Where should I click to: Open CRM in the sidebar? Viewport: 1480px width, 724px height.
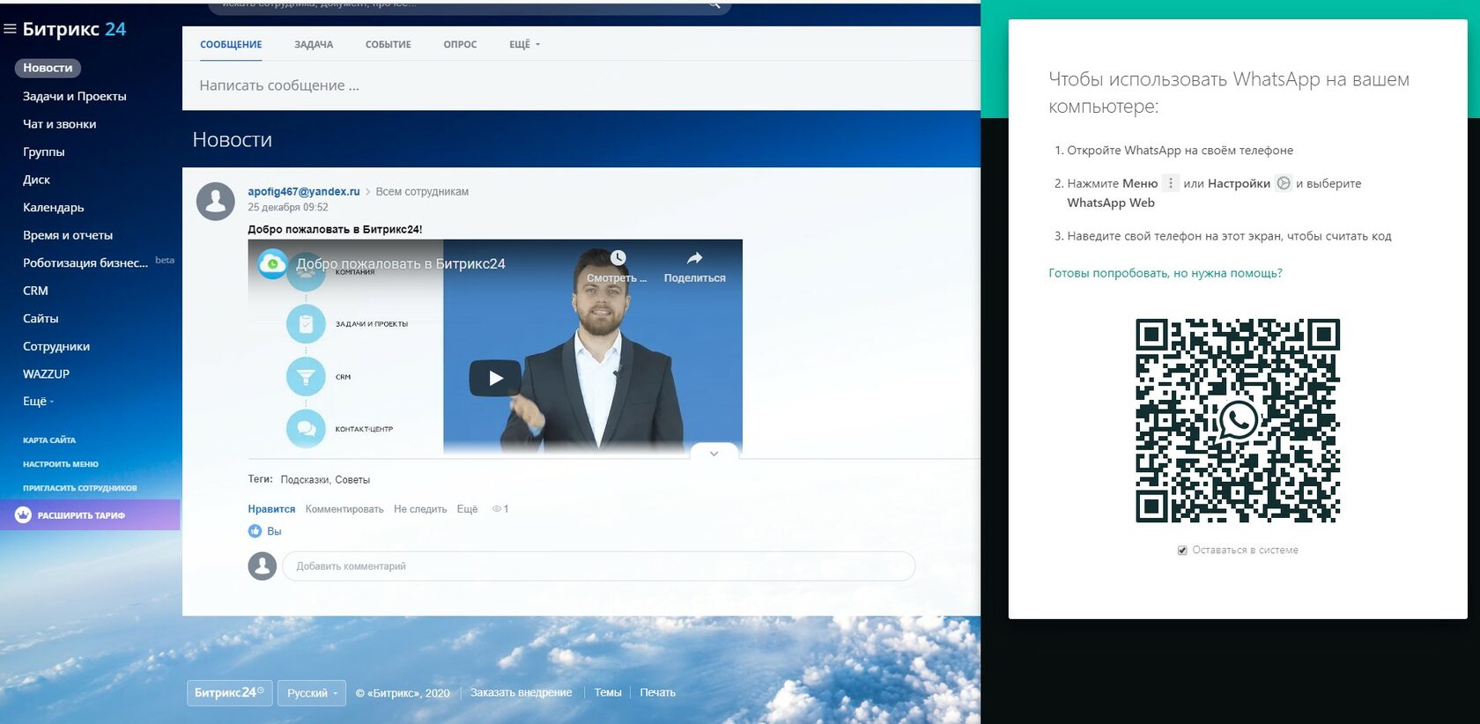[x=36, y=291]
